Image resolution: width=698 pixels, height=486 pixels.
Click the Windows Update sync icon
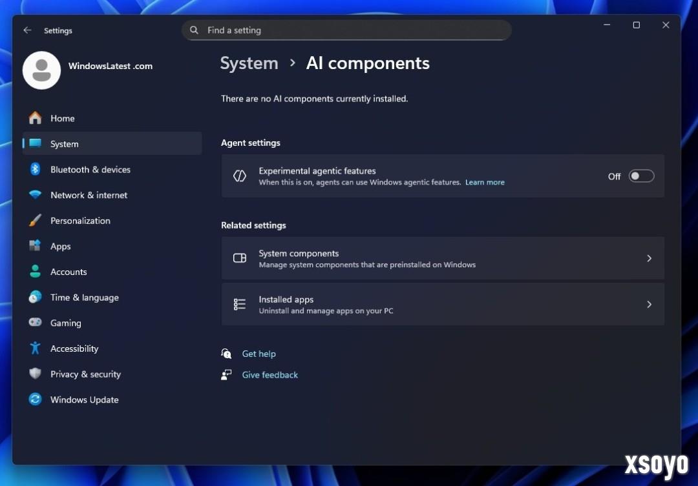coord(35,400)
